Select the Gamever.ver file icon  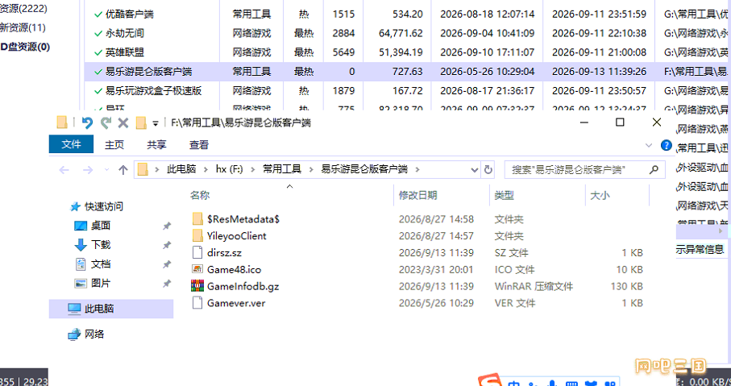pos(197,302)
